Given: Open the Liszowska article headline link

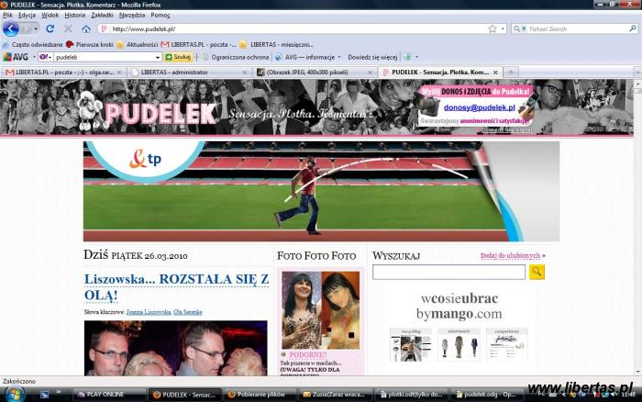Looking at the screenshot, I should (x=175, y=286).
